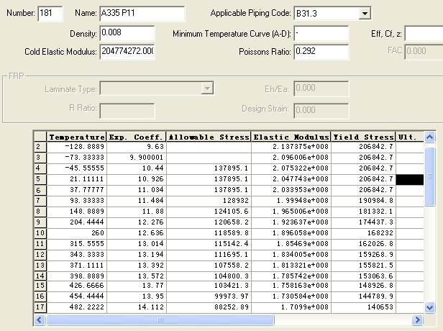Click the Minimum Temperature Curve field
This screenshot has width=443, height=331.
pyautogui.click(x=321, y=33)
